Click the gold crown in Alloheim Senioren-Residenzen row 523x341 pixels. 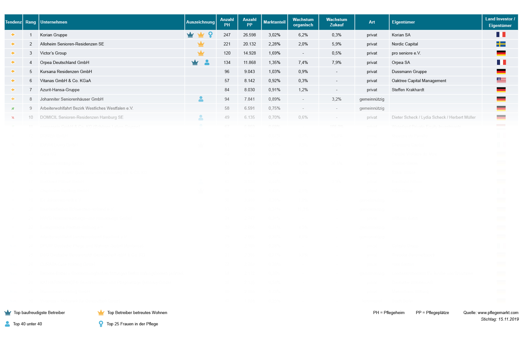pos(201,44)
